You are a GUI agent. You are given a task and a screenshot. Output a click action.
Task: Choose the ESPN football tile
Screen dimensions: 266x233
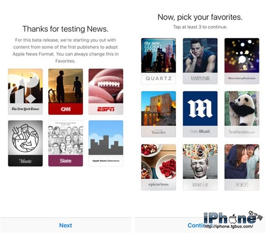pos(106,92)
